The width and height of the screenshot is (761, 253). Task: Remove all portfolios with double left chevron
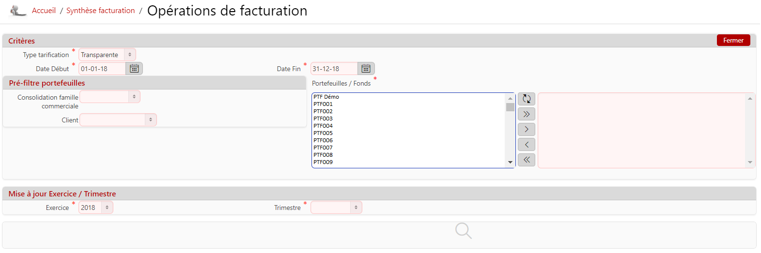(527, 160)
